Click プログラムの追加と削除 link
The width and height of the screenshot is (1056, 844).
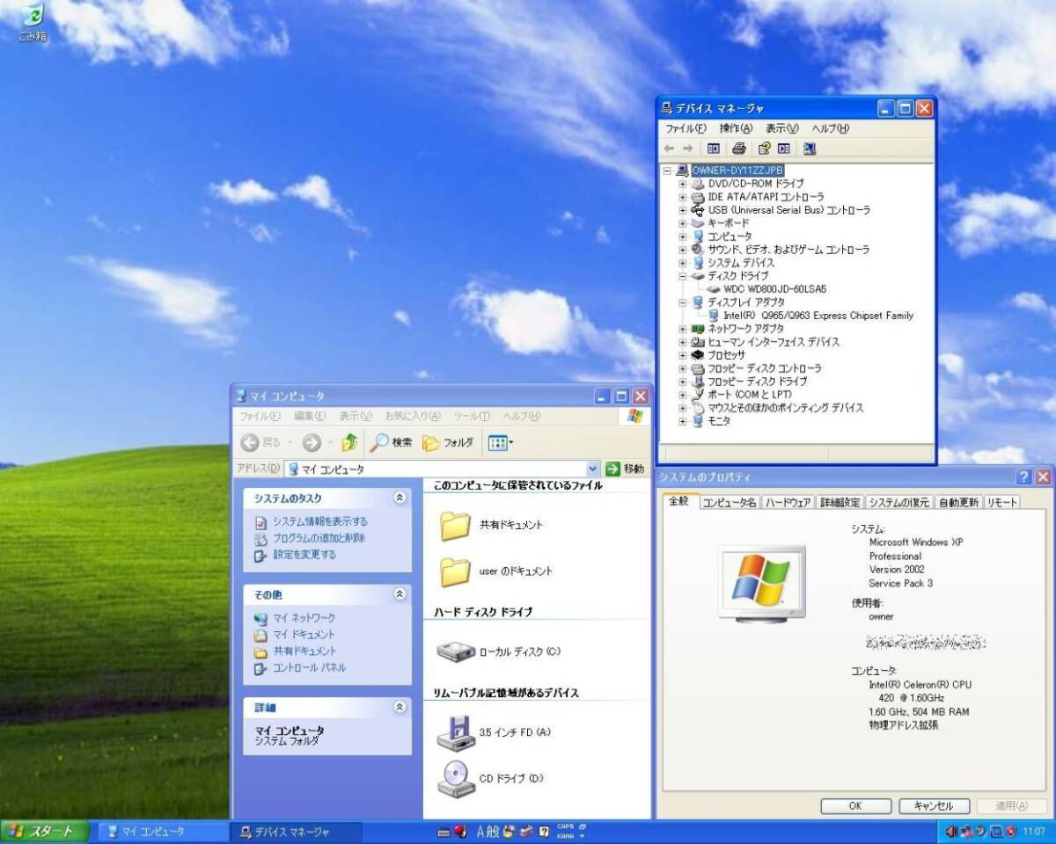(319, 538)
